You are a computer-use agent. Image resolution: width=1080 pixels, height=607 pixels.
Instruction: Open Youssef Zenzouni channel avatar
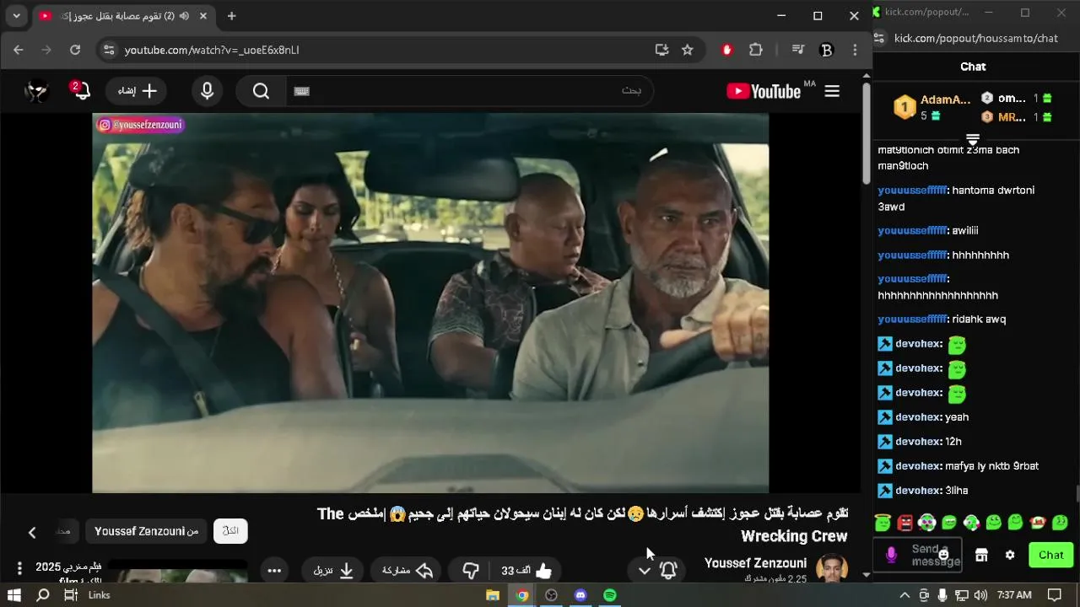pos(831,569)
